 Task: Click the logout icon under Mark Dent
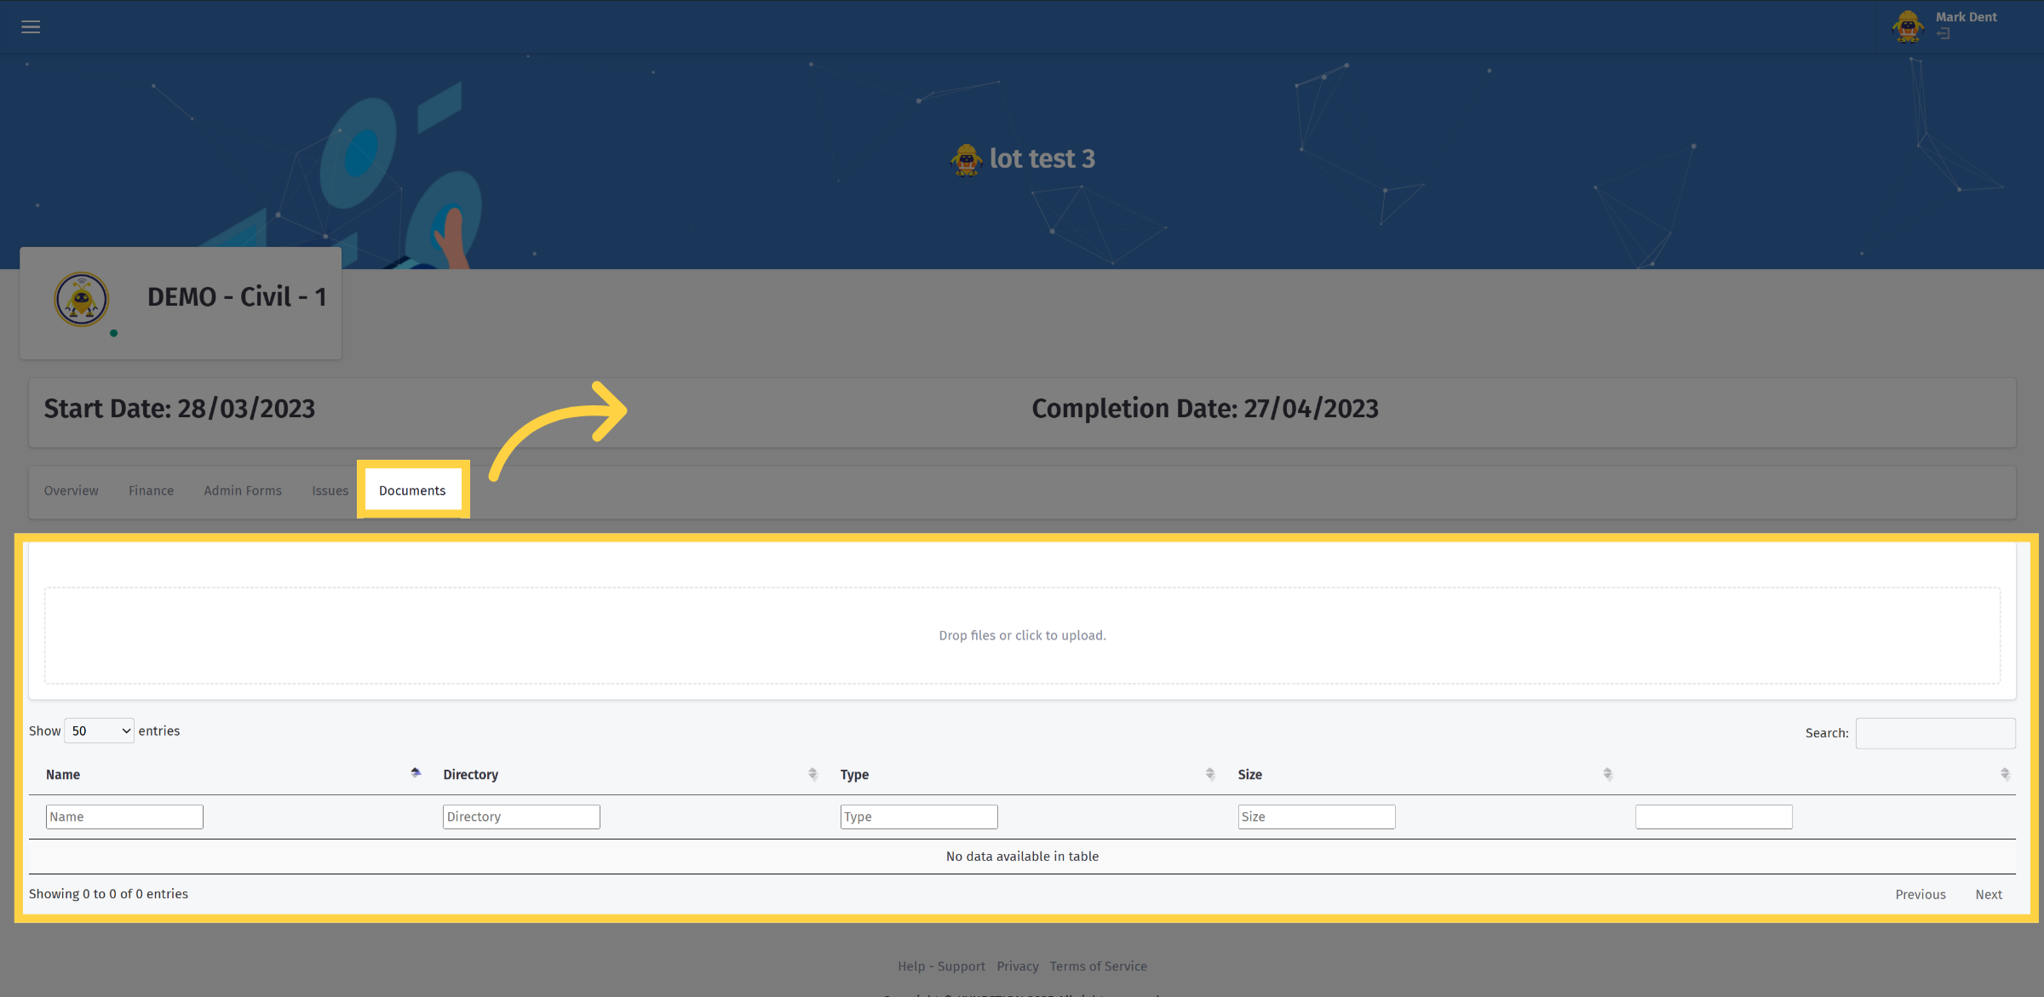(x=1944, y=34)
